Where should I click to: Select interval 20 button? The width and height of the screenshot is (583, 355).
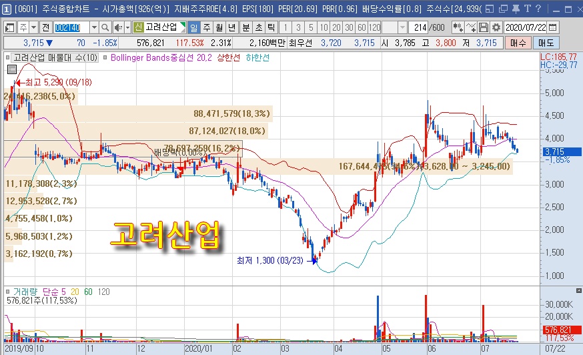pyautogui.click(x=336, y=27)
